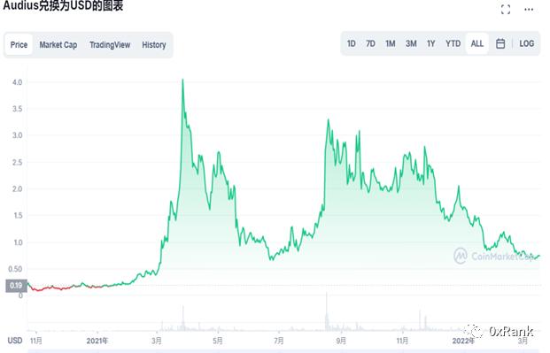
Task: Click the 11月 label beside USD
Action: tap(36, 341)
